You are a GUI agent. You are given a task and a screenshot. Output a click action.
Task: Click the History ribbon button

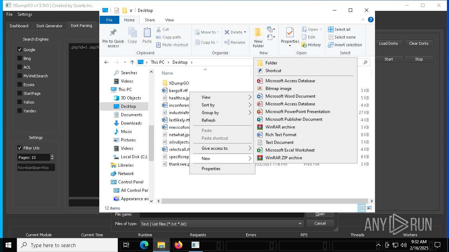click(x=311, y=45)
